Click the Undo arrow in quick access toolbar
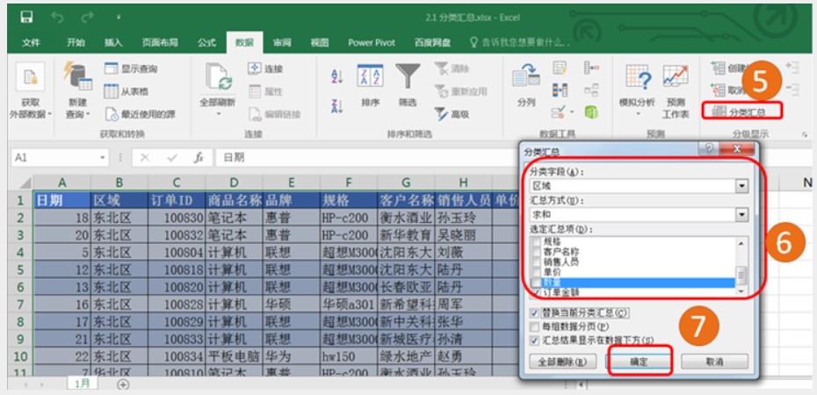The height and width of the screenshot is (395, 817). tap(57, 18)
